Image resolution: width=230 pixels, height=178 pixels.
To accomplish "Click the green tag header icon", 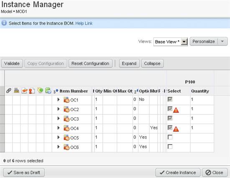I will [x=40, y=90].
